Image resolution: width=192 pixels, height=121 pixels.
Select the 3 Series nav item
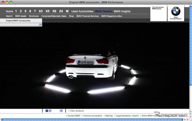21,11
